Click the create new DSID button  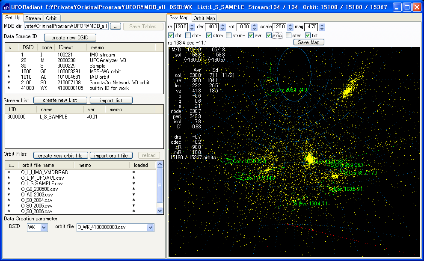click(70, 38)
